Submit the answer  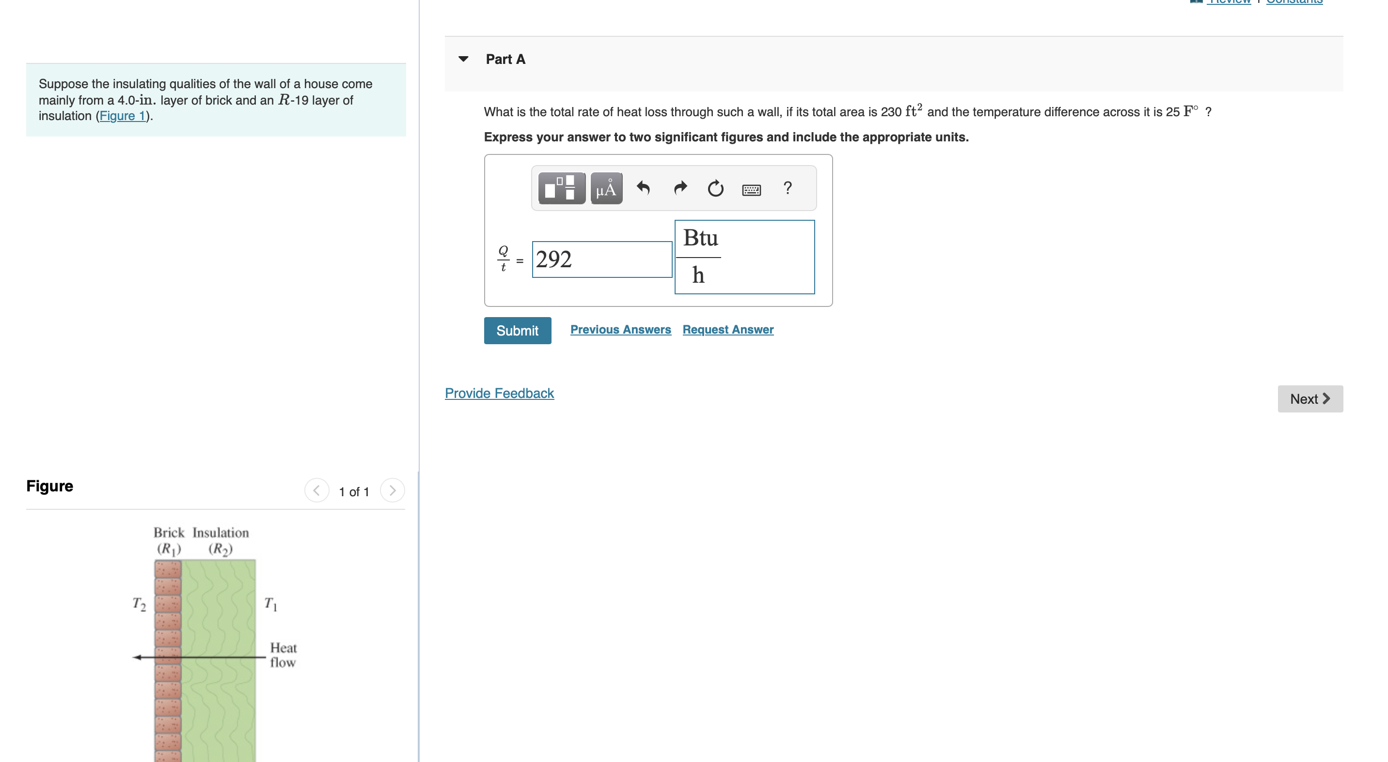click(517, 331)
